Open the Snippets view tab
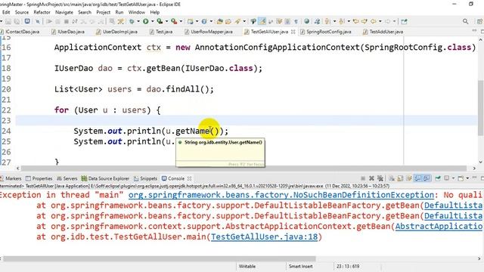The width and height of the screenshot is (484, 272). 146,178
